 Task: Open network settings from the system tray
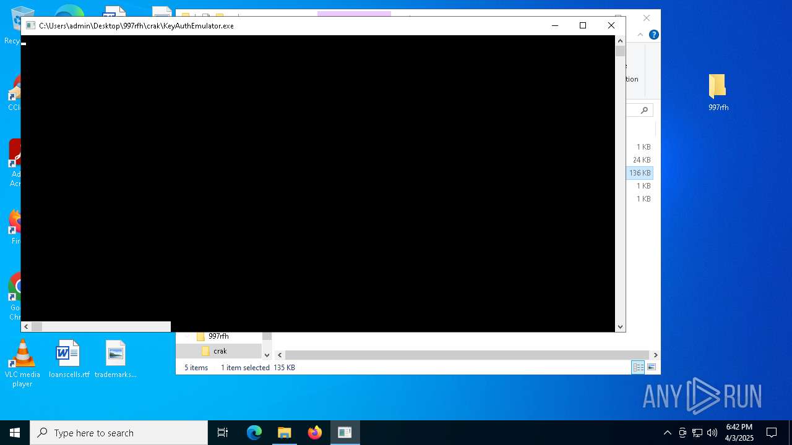697,433
